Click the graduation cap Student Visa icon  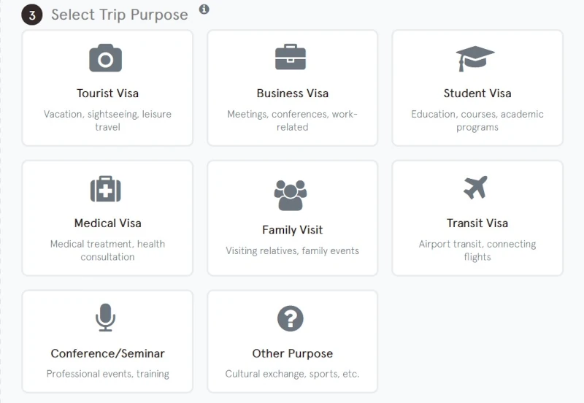click(475, 58)
